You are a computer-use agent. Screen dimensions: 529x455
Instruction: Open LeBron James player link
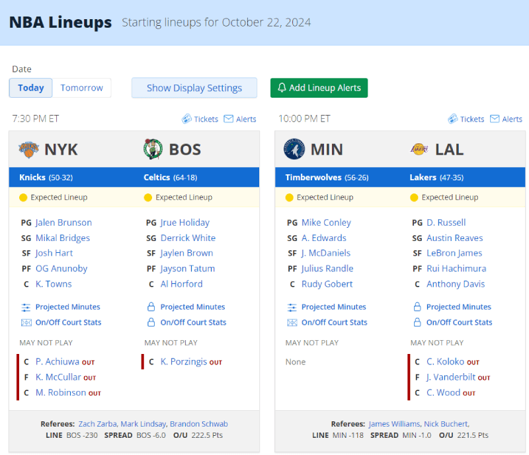pos(454,253)
